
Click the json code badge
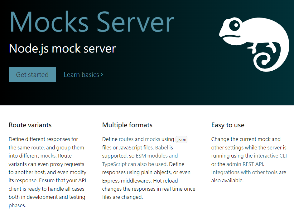pos(181,139)
